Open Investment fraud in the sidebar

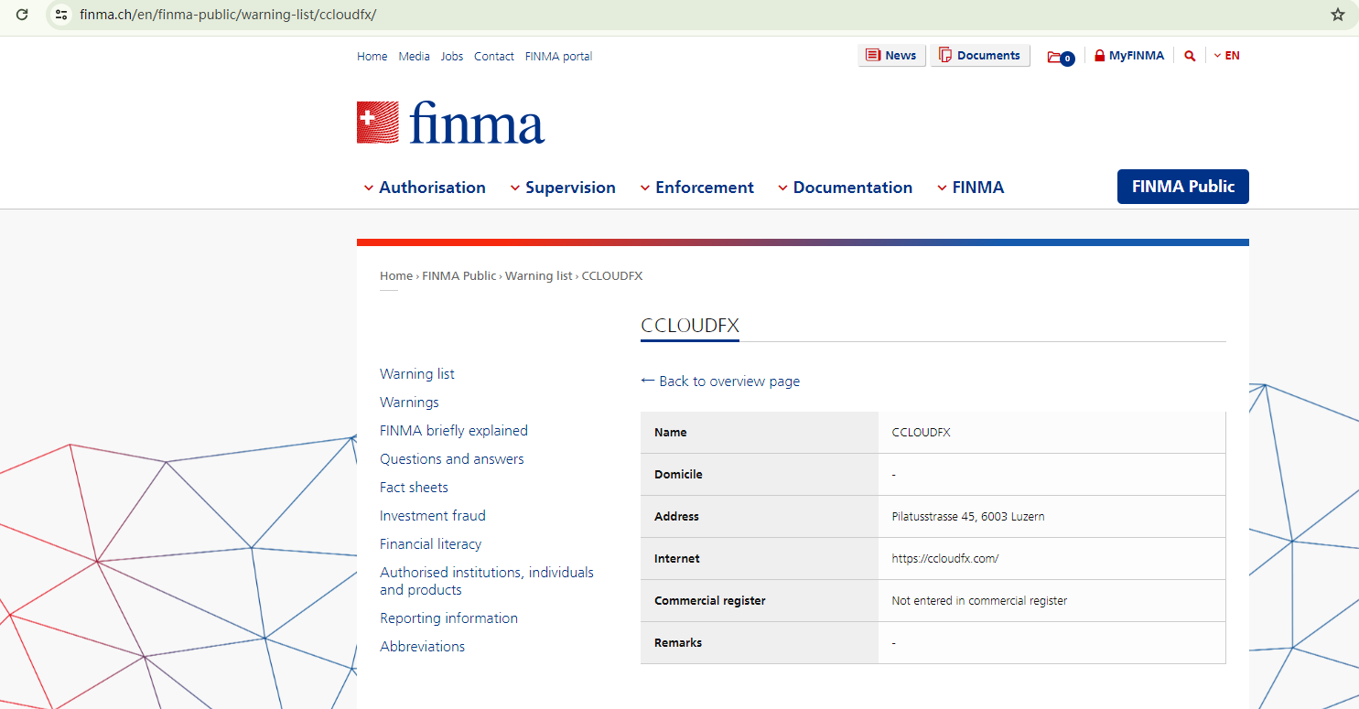pos(432,516)
